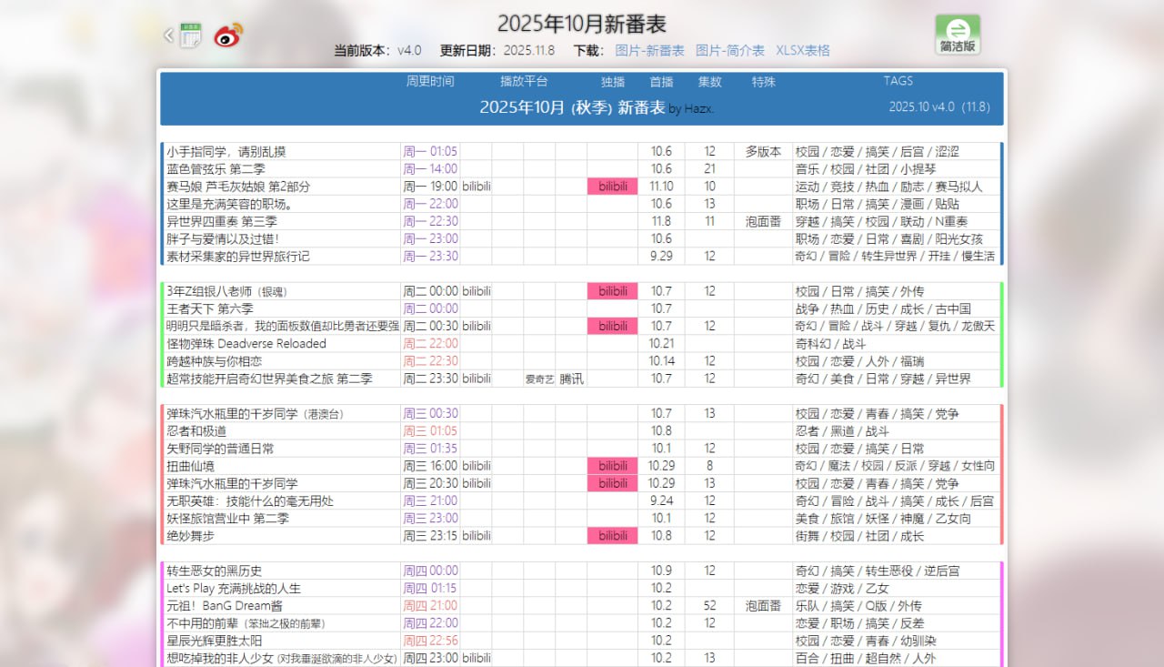The width and height of the screenshot is (1164, 667).
Task: Click the 周二 22:00 time cell
Action: pyautogui.click(x=430, y=344)
